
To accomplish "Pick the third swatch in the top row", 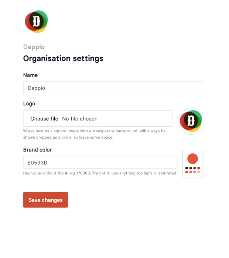I will (x=195, y=168).
